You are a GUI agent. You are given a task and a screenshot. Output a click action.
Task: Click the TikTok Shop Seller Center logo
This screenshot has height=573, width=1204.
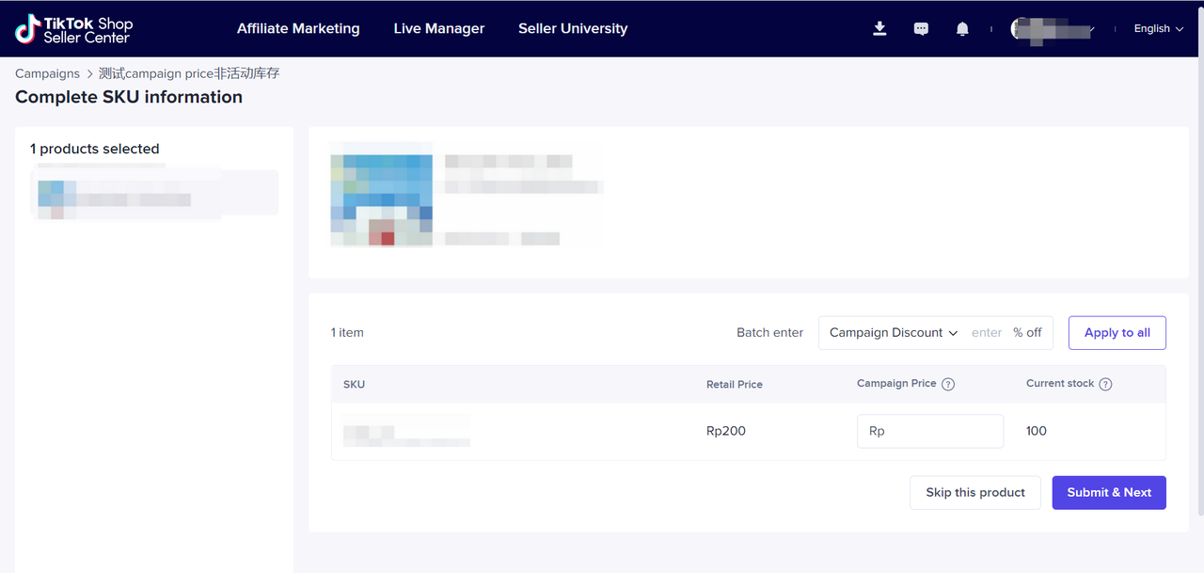click(74, 29)
